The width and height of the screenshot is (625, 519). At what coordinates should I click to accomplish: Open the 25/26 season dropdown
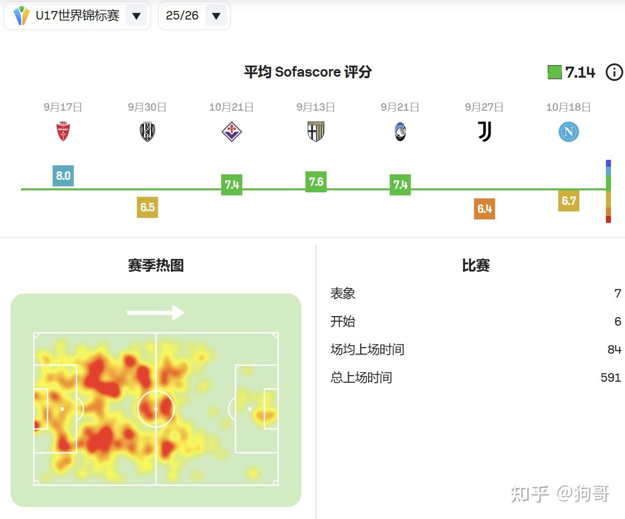[x=216, y=16]
